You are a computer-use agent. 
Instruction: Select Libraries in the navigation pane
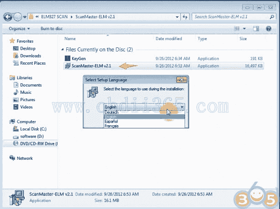(x=25, y=77)
